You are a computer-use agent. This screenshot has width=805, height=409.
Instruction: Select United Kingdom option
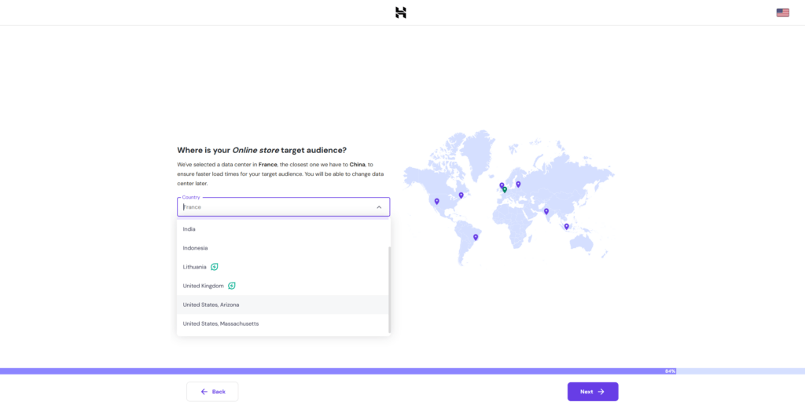tap(204, 286)
